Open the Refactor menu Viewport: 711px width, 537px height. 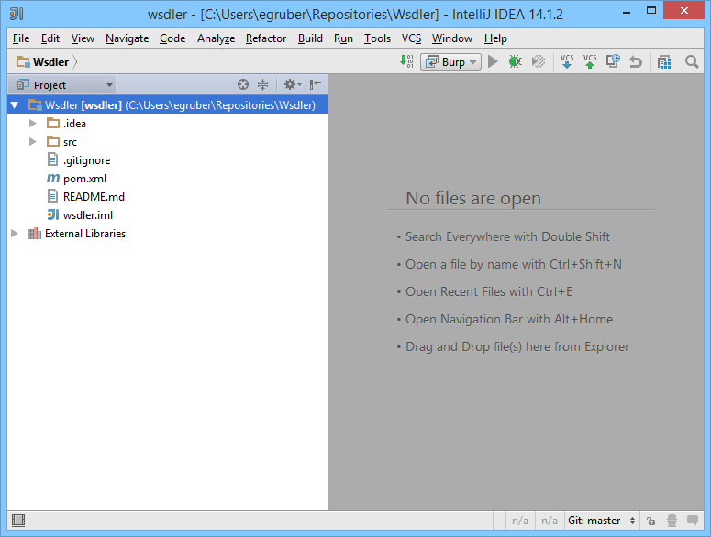266,38
